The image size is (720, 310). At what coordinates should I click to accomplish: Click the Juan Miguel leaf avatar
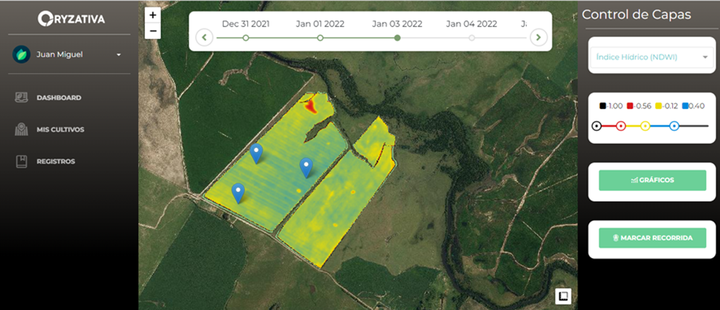click(21, 54)
